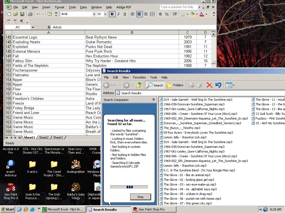Image resolution: width=285 pixels, height=213 pixels.
Task: Click Merge and Center icon
Action: pyautogui.click(x=152, y=14)
